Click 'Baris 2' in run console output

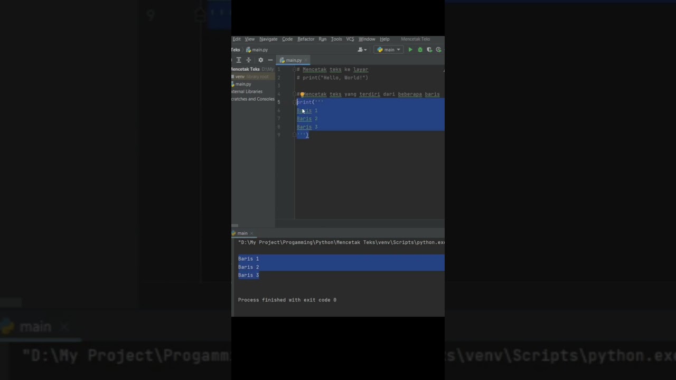248,267
